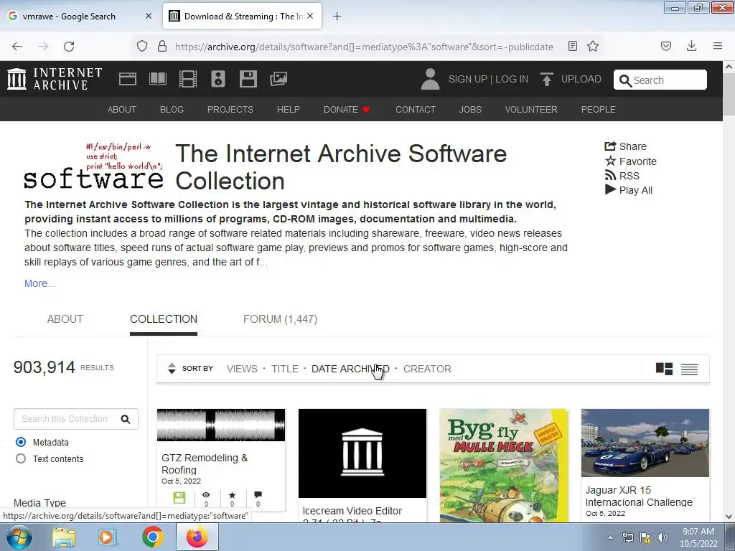Screen dimensions: 735x551
Task: Switch to tile view layout icon
Action: click(x=664, y=369)
